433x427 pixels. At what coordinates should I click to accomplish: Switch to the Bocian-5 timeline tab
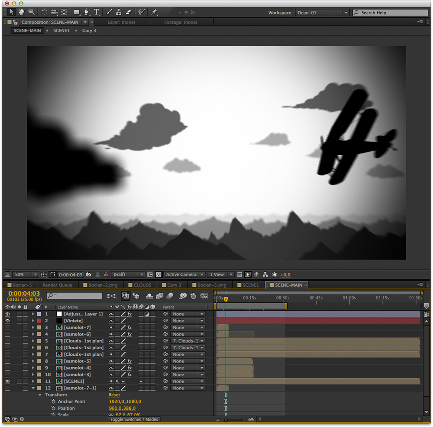click(x=20, y=285)
